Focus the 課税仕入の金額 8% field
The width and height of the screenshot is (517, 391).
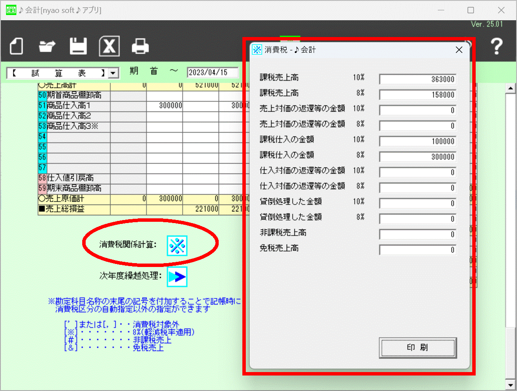417,157
